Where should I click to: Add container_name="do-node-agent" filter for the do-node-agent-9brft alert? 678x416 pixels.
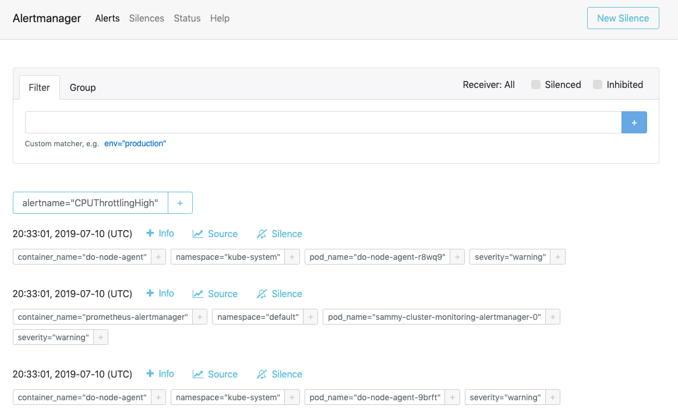click(158, 397)
